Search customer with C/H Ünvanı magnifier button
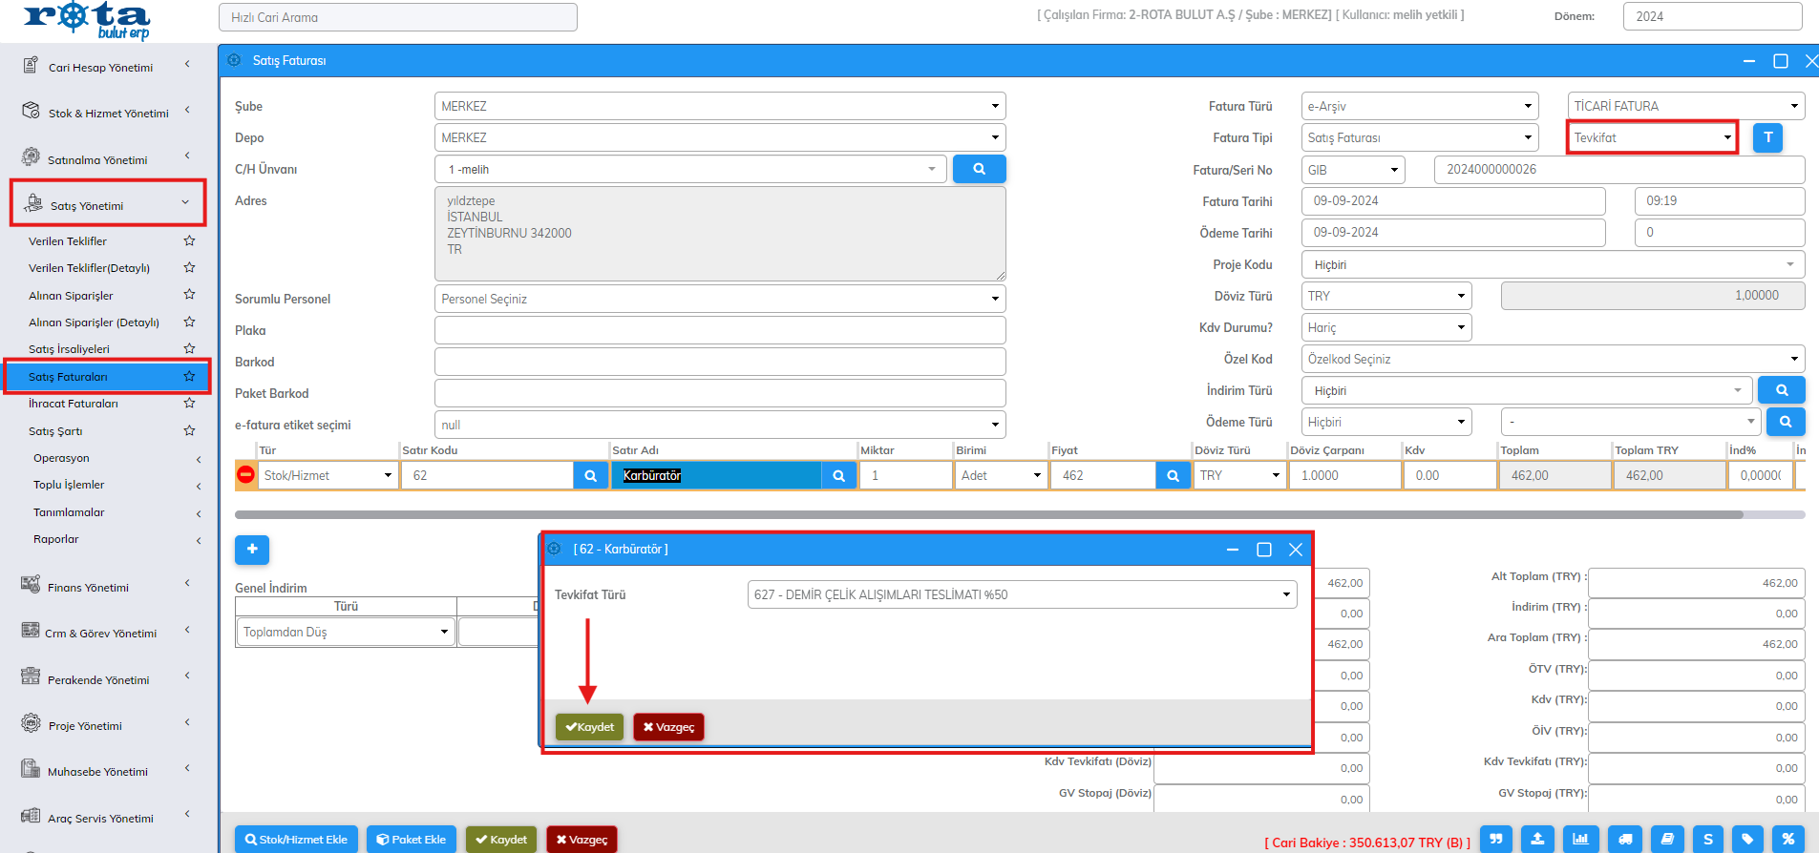 [979, 169]
